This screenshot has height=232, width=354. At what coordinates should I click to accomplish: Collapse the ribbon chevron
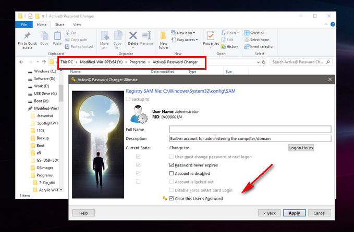tap(326, 24)
